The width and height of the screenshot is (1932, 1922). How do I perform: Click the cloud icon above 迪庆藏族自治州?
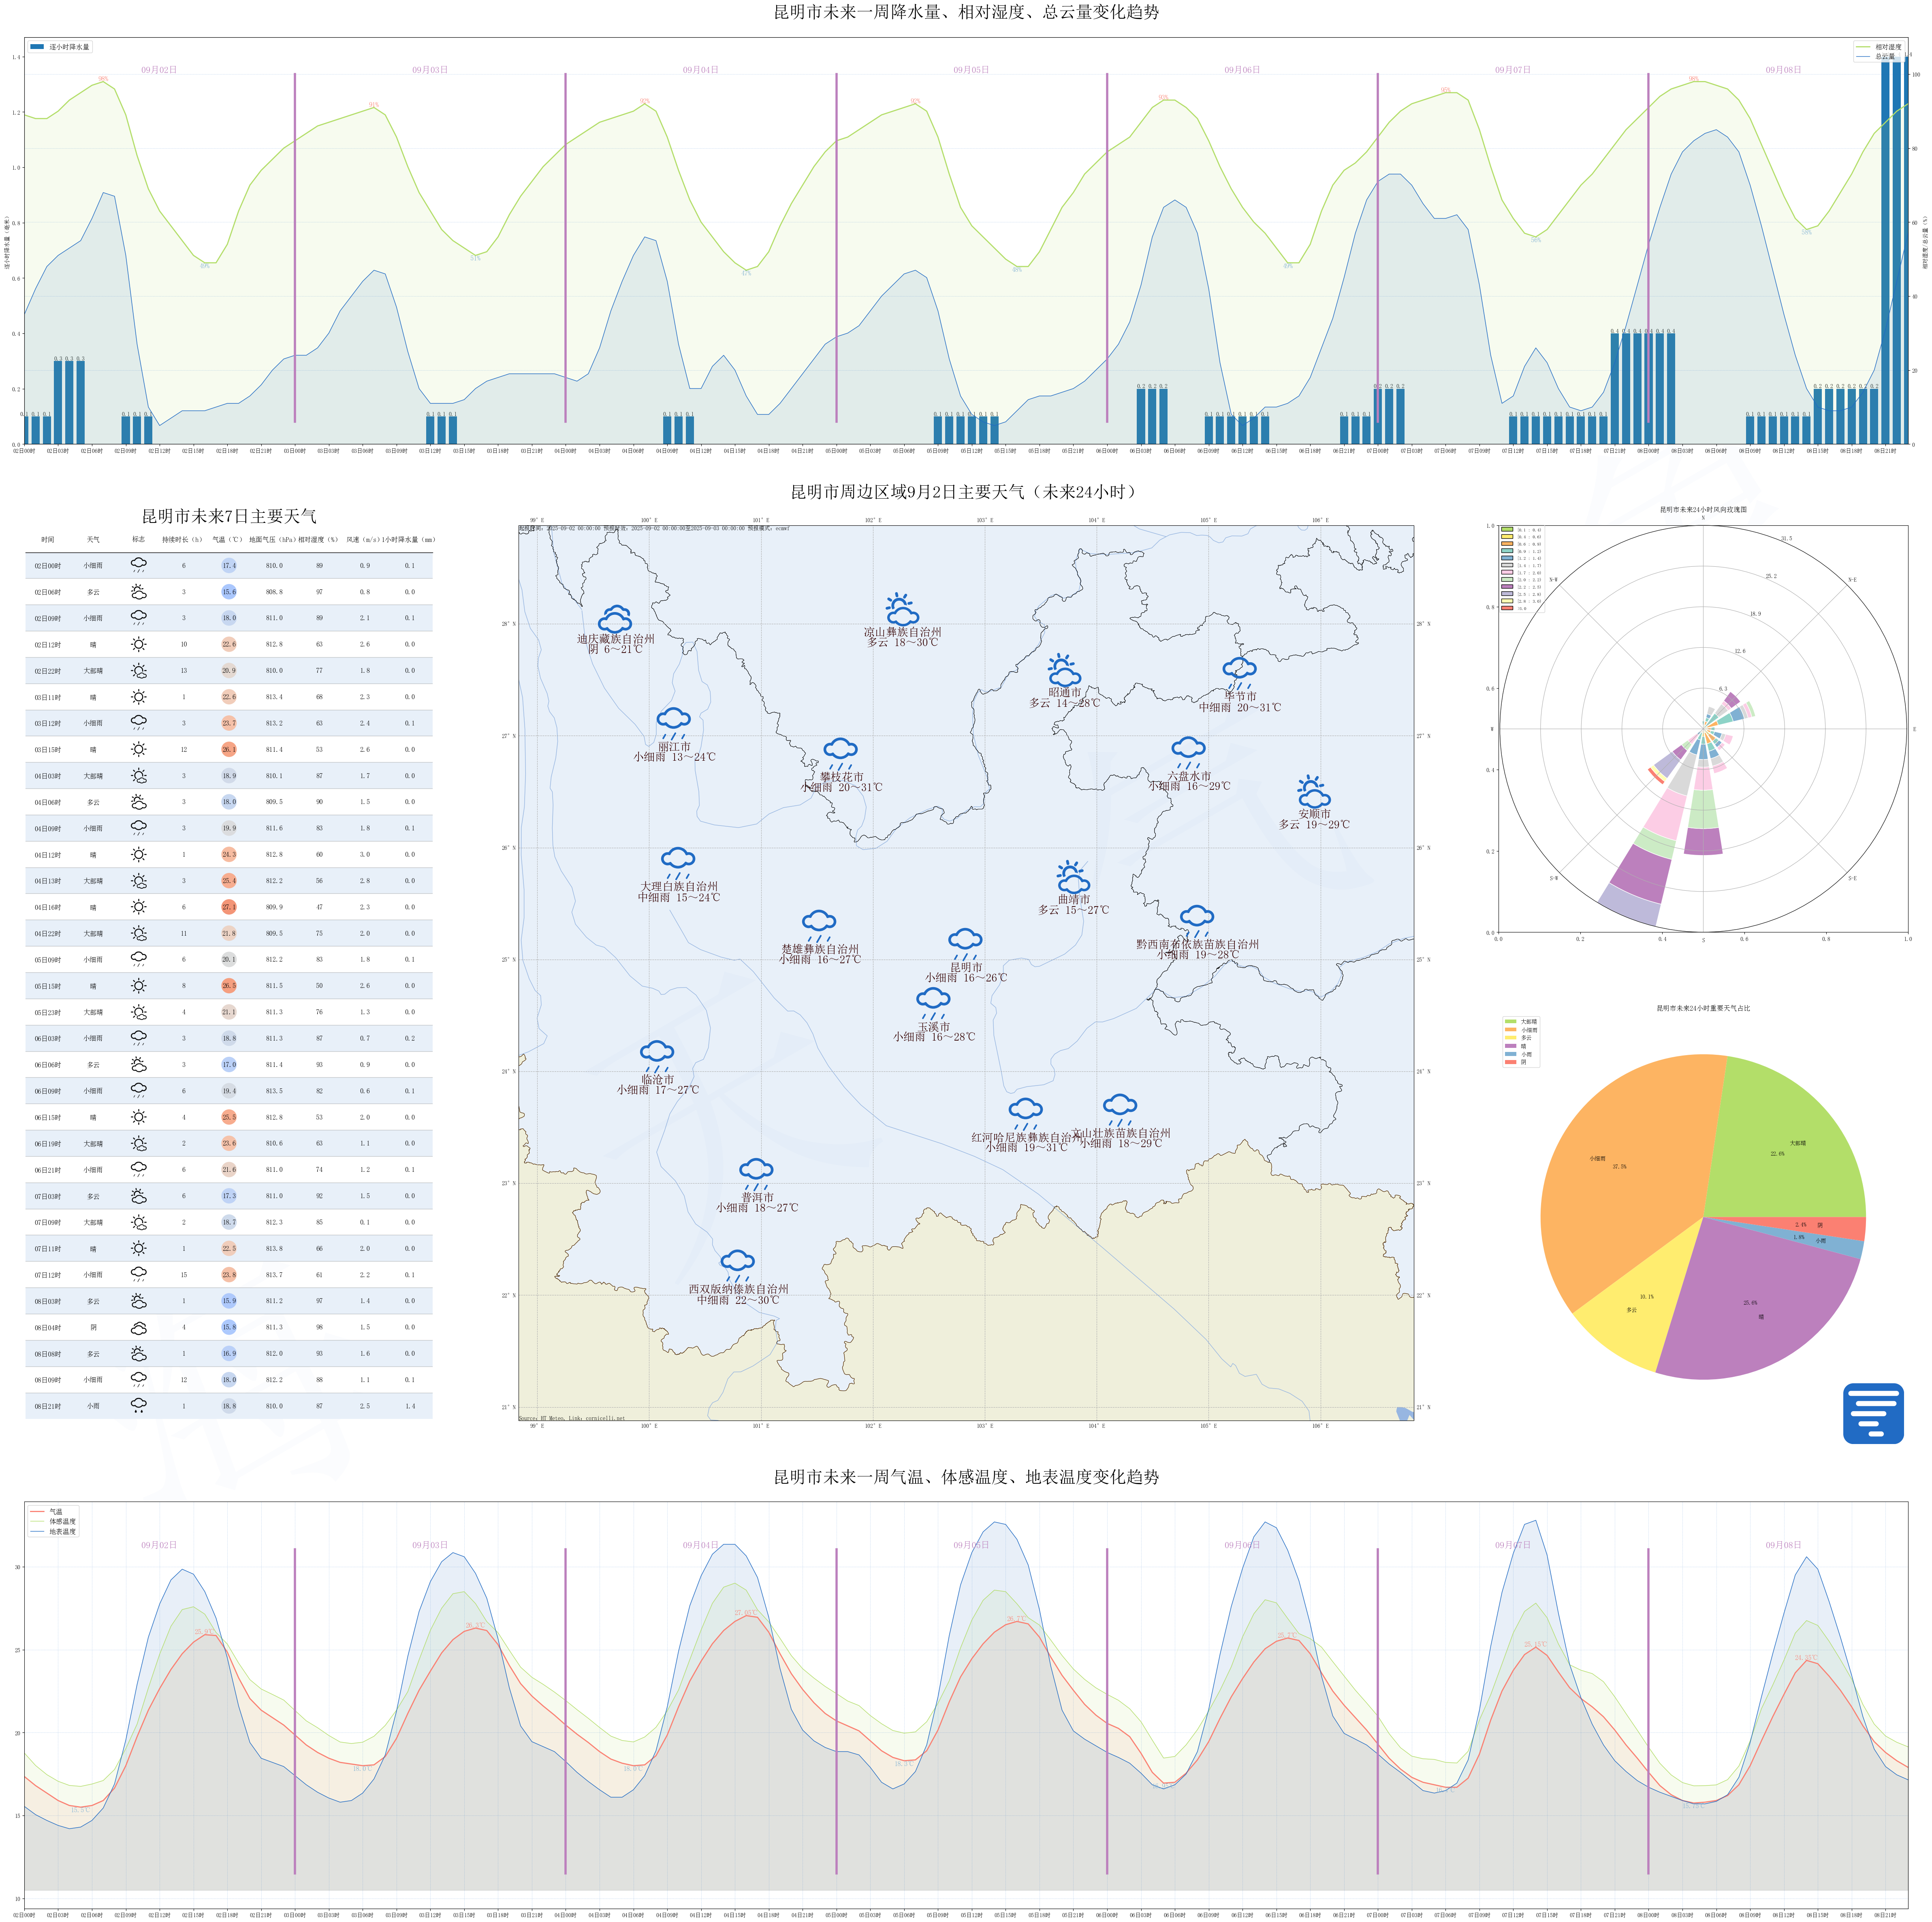[615, 618]
